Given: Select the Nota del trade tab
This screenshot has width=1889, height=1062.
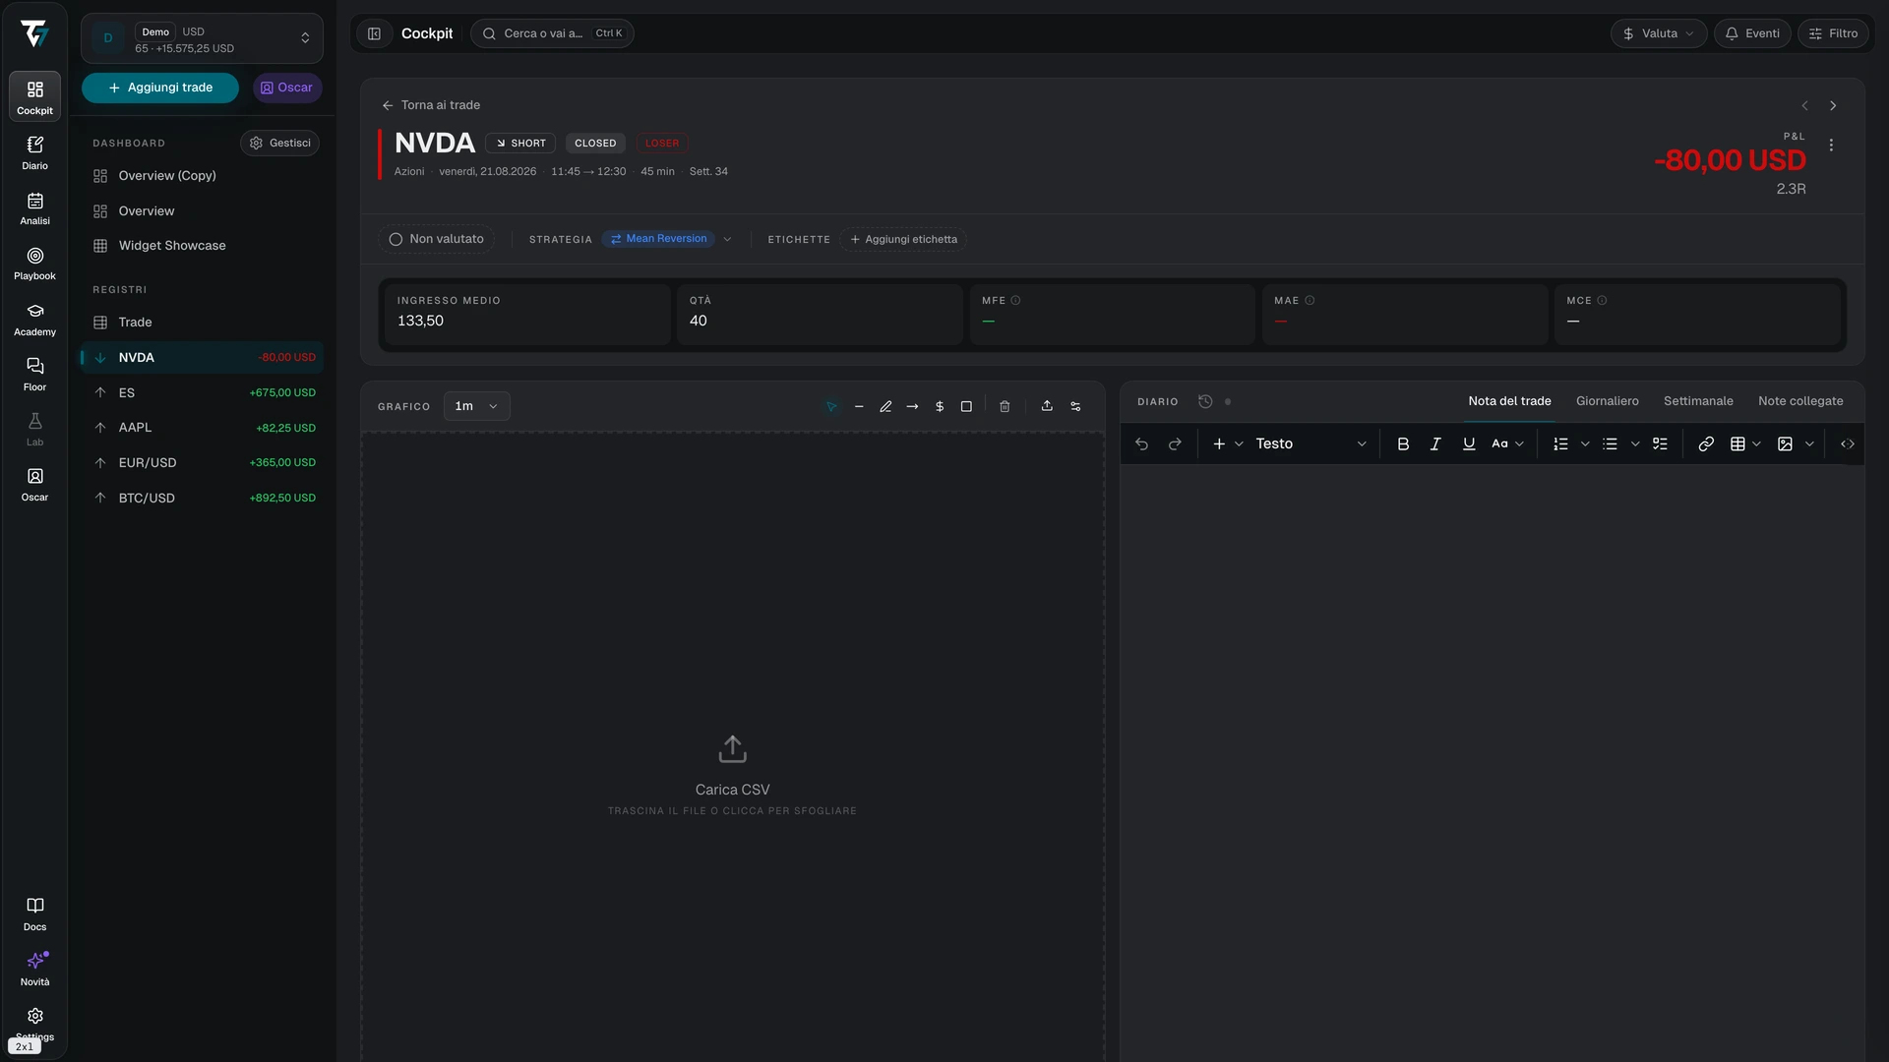Looking at the screenshot, I should pos(1509,401).
